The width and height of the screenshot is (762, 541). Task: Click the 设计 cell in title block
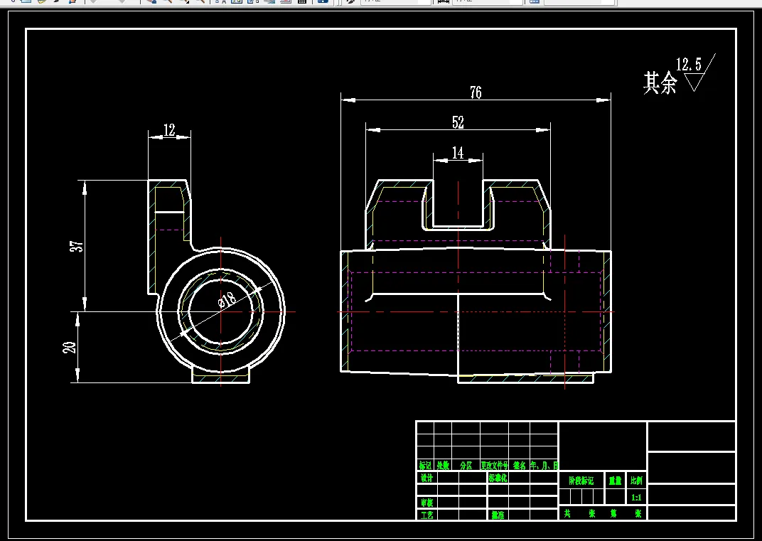(x=426, y=478)
